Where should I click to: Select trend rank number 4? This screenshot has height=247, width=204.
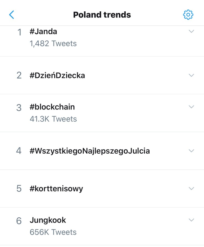(x=19, y=151)
